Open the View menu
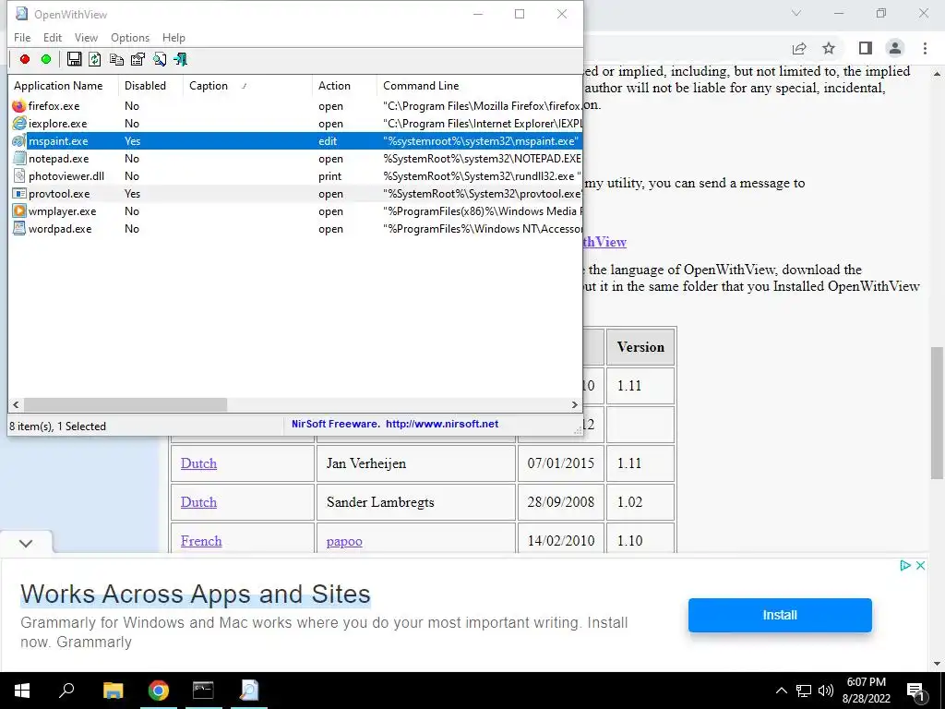The height and width of the screenshot is (709, 945). [86, 37]
